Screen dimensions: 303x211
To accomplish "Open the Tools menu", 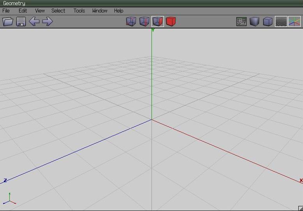I will tap(79, 11).
